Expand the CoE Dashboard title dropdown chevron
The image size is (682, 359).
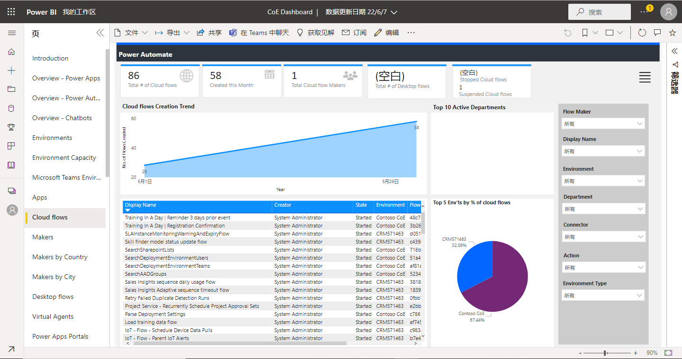click(394, 12)
